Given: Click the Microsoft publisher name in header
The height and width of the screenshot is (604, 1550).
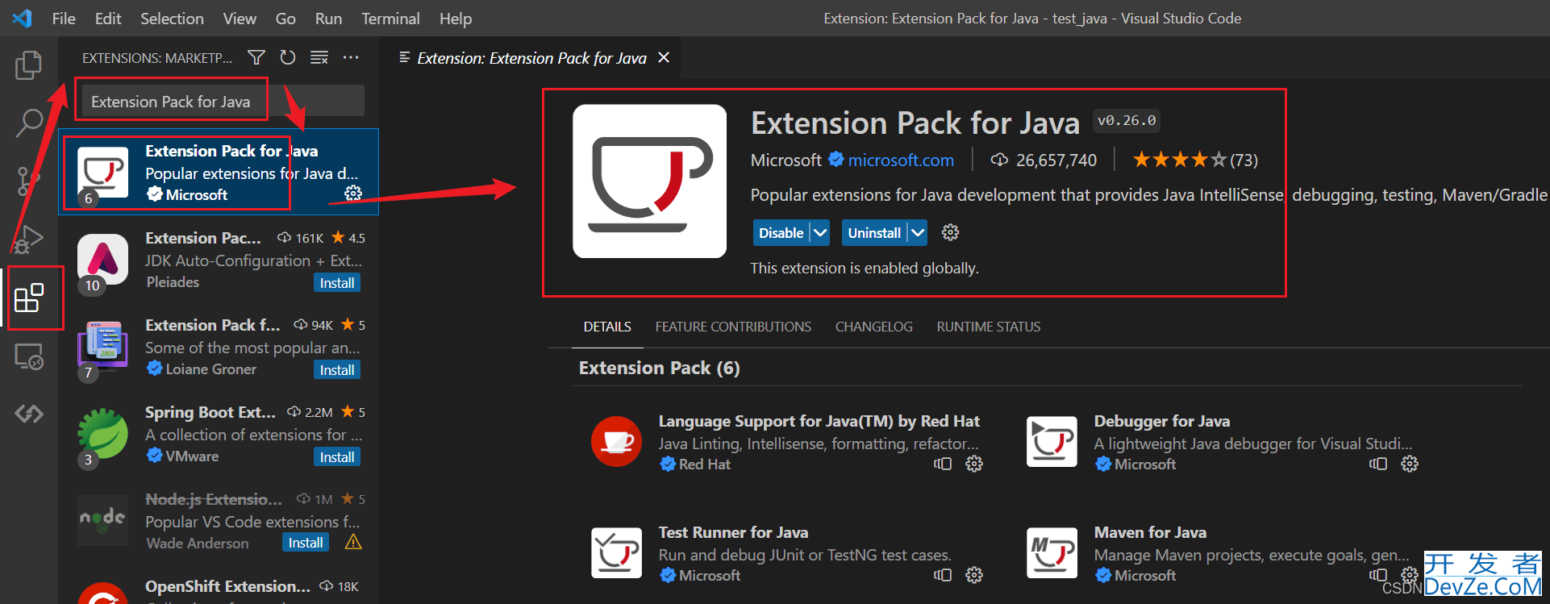Looking at the screenshot, I should tap(786, 160).
